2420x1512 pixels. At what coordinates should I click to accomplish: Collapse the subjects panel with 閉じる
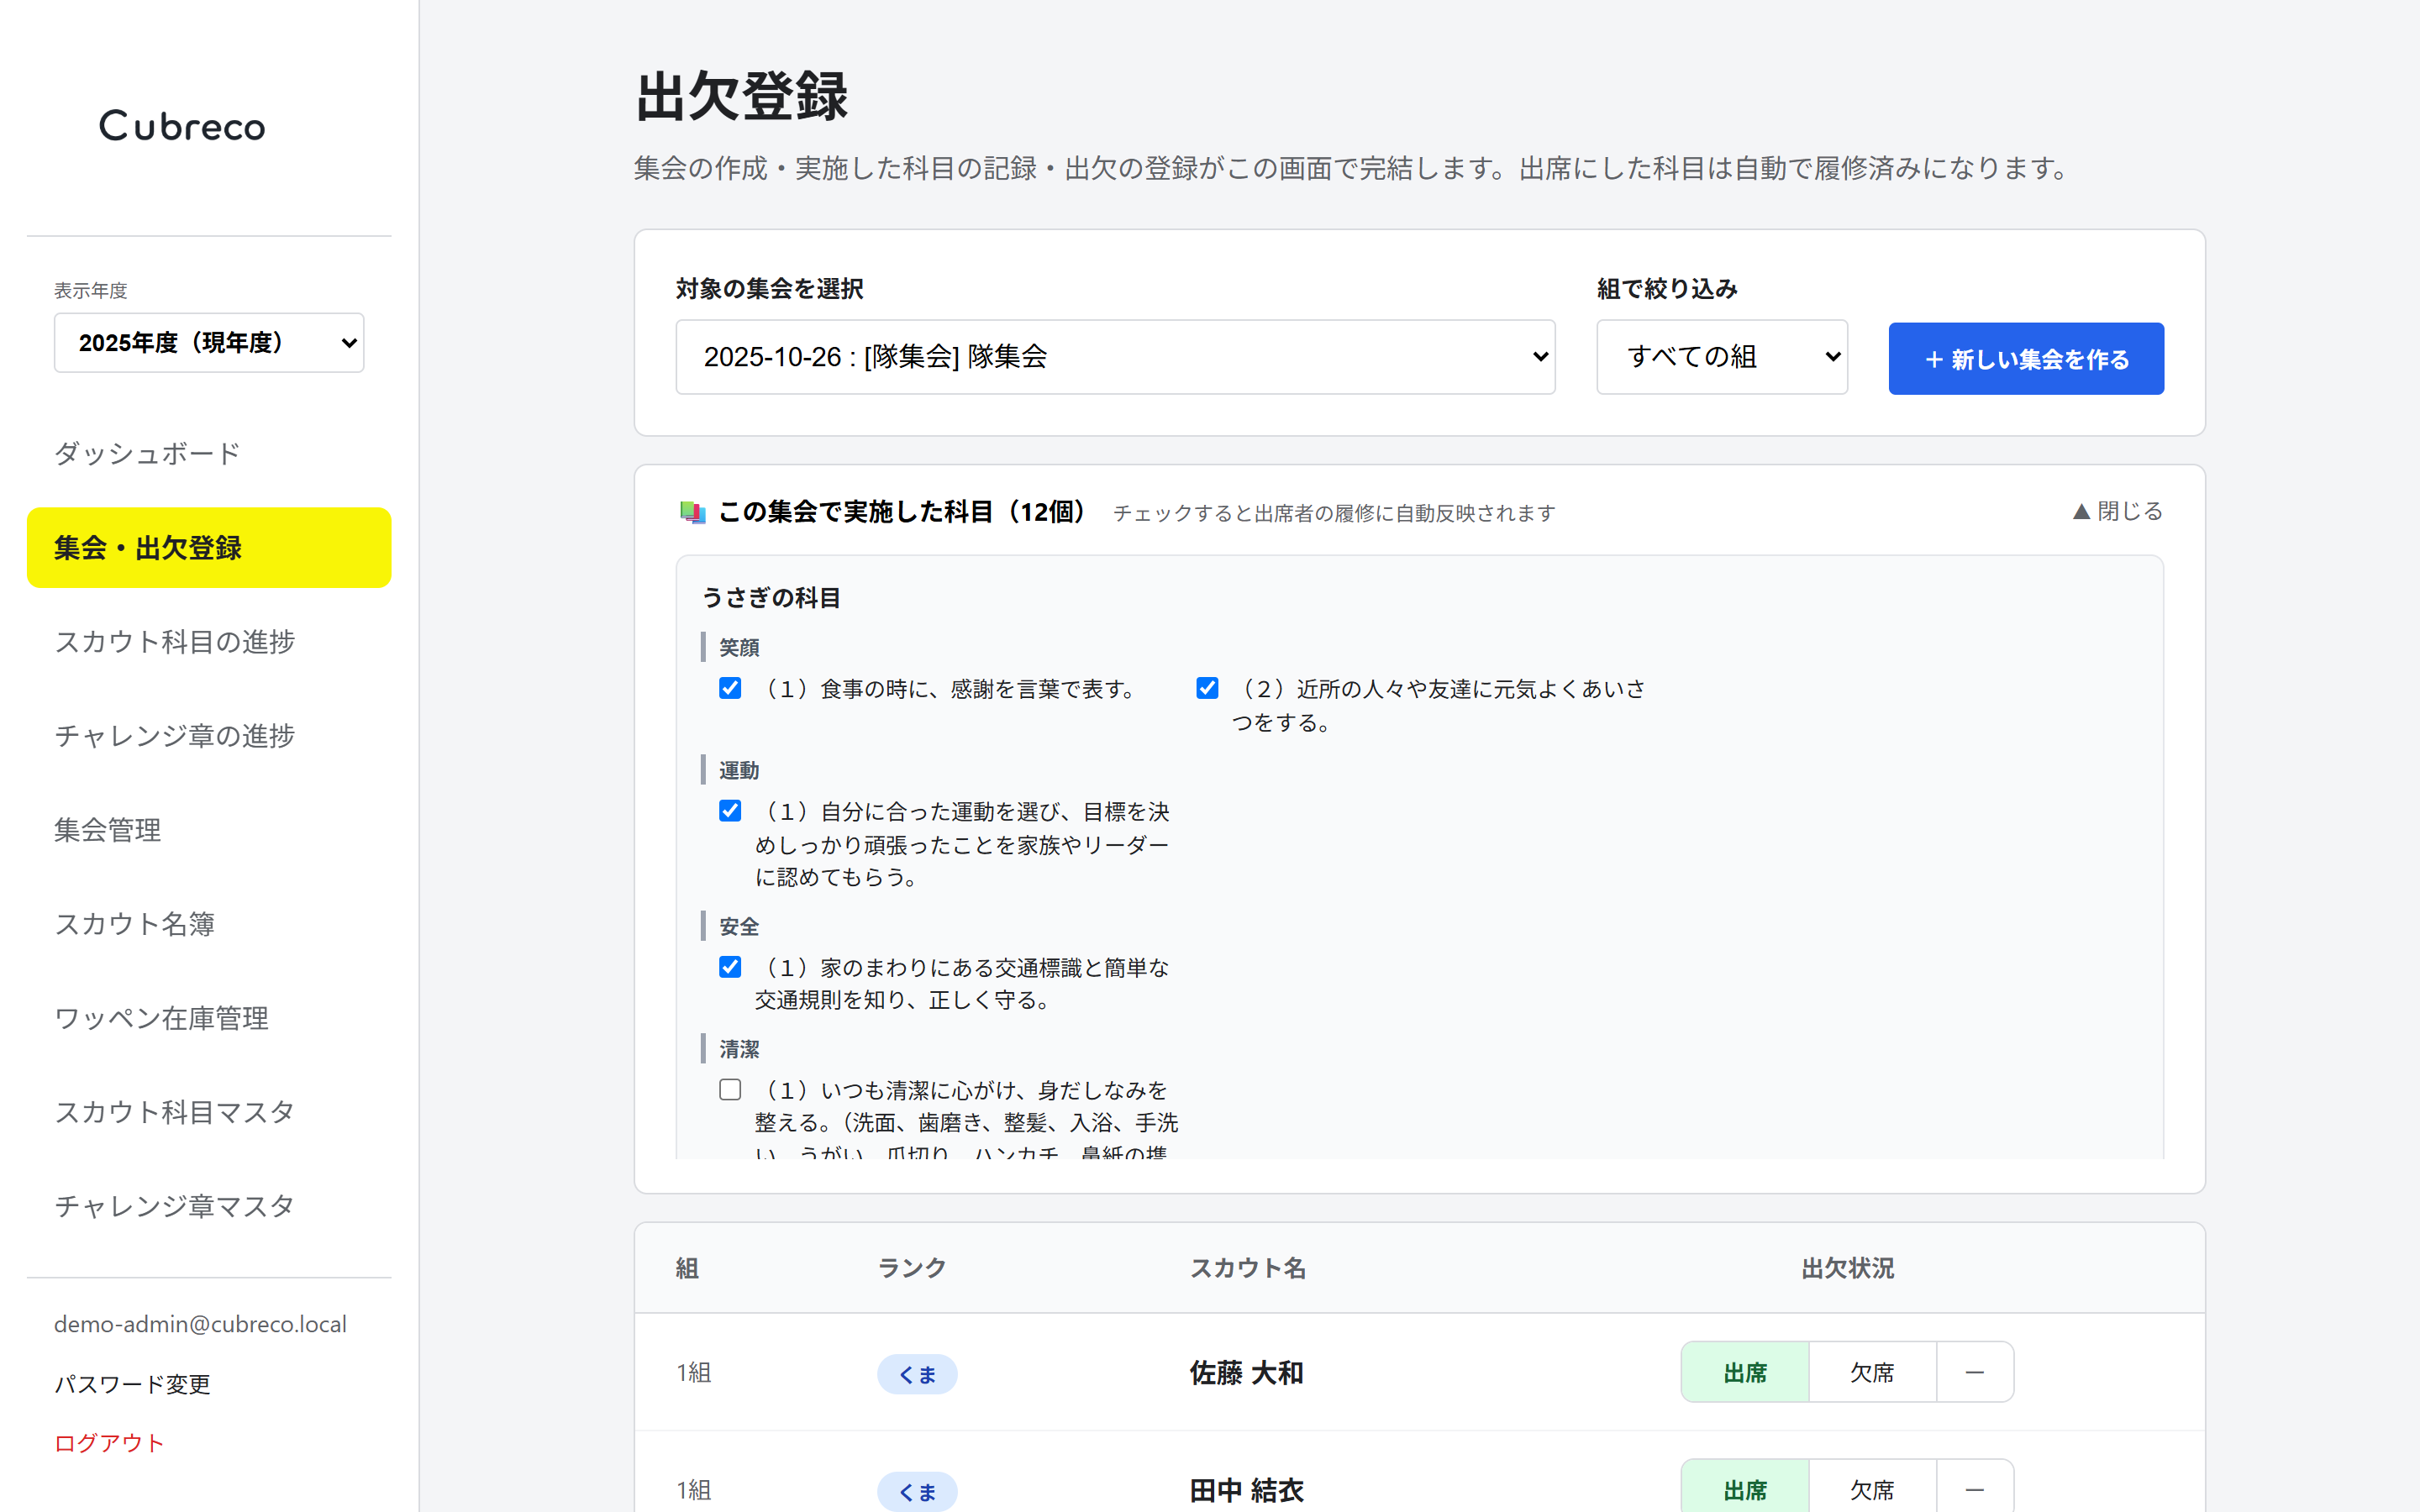pos(2117,511)
